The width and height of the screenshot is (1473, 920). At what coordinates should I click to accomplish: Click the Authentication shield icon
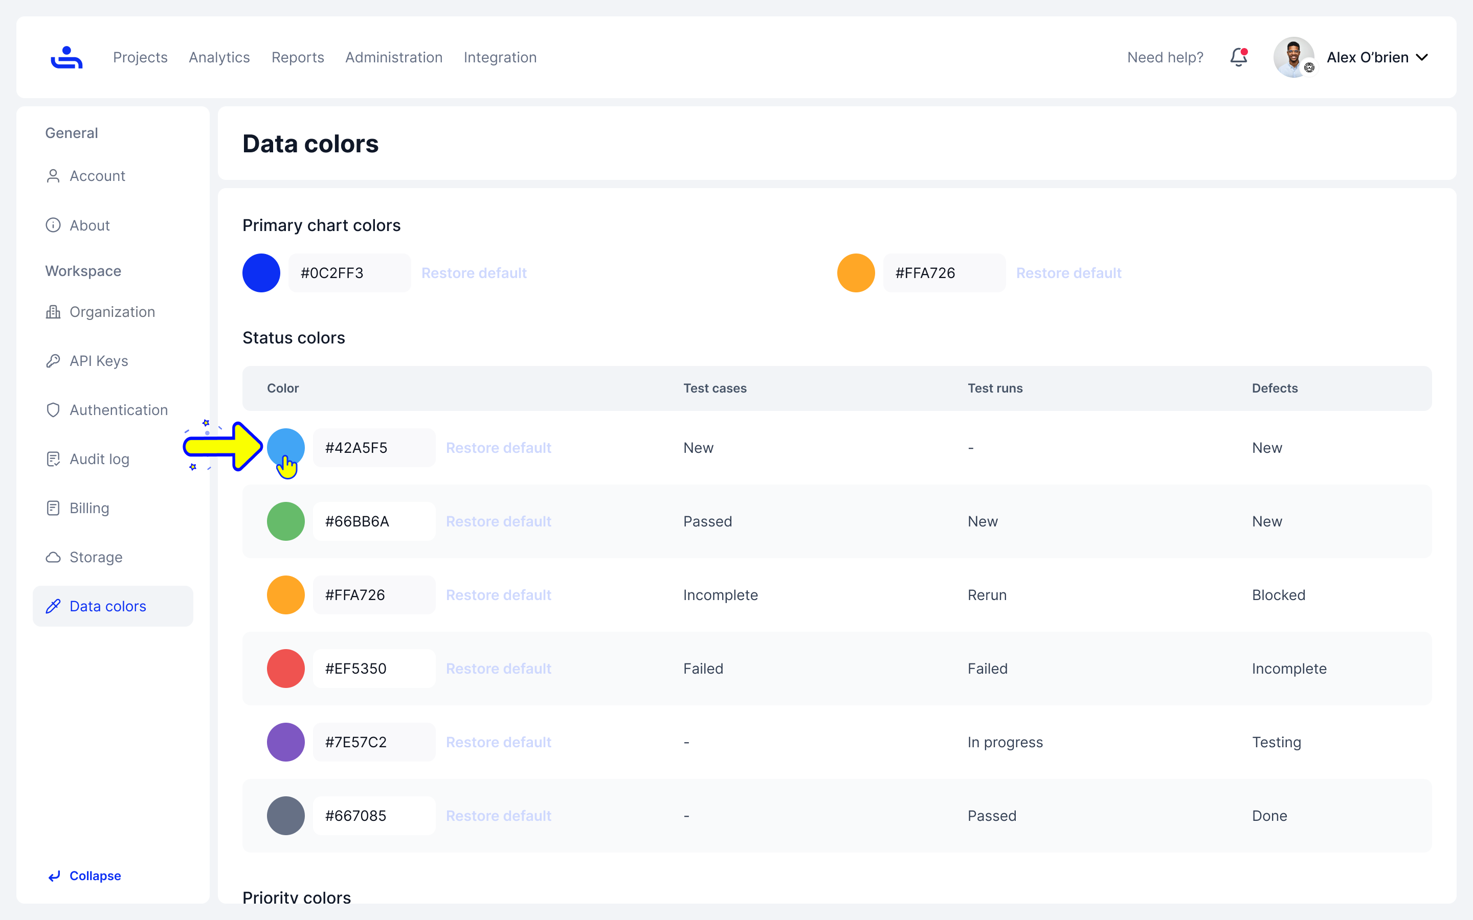(53, 410)
